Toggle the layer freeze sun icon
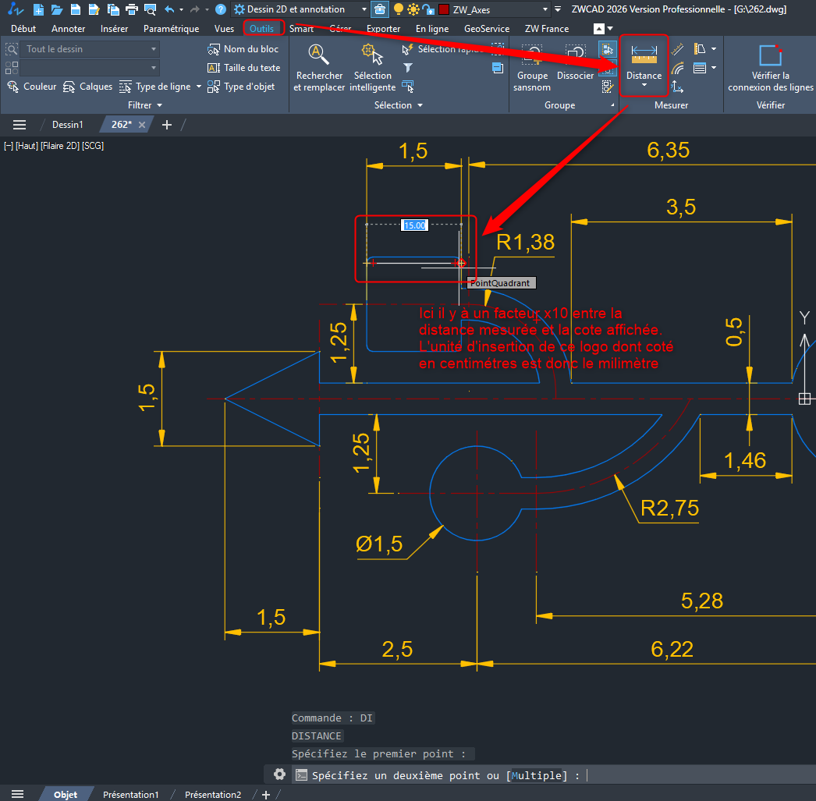The image size is (816, 801). click(x=413, y=9)
